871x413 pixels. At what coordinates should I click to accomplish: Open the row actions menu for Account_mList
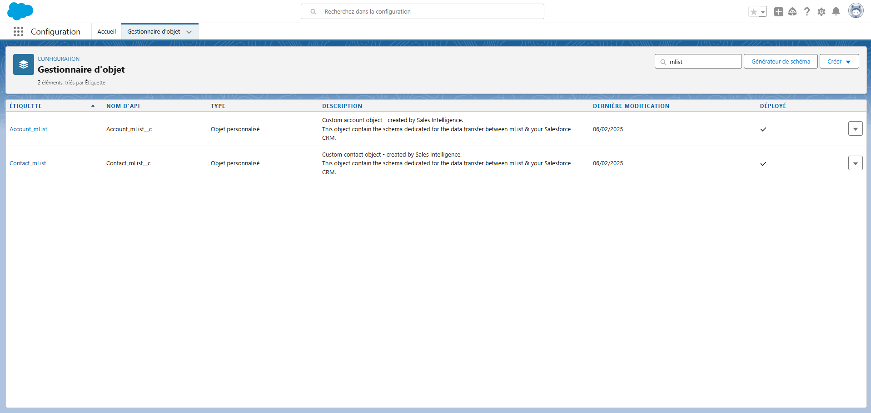click(x=856, y=129)
